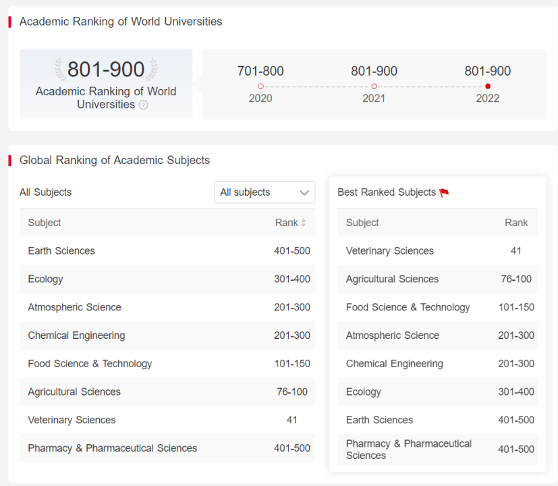Click Veterinary Sciences rank 41 in All Subjects
This screenshot has width=558, height=486.
[291, 420]
